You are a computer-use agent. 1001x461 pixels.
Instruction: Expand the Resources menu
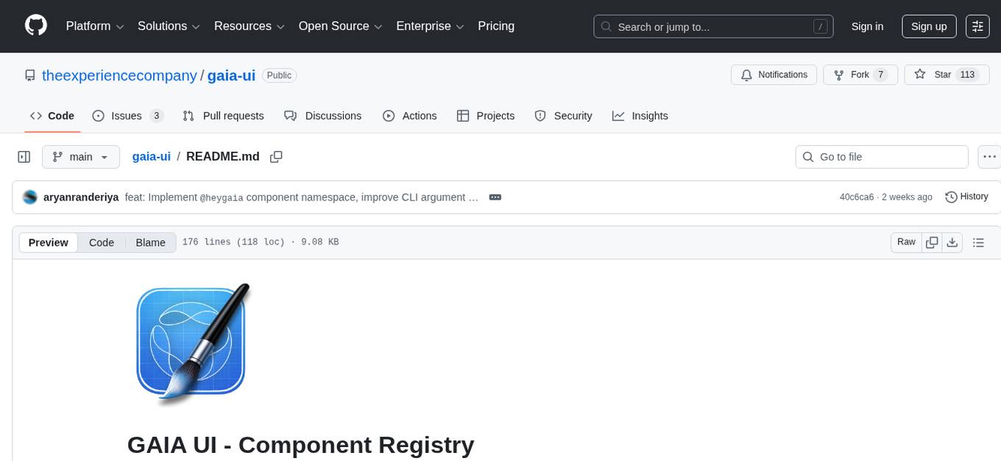click(x=249, y=26)
